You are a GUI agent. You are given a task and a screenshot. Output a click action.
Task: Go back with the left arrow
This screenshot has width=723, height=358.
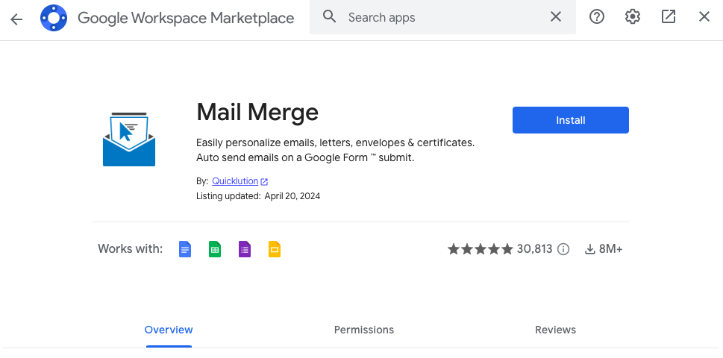16,19
